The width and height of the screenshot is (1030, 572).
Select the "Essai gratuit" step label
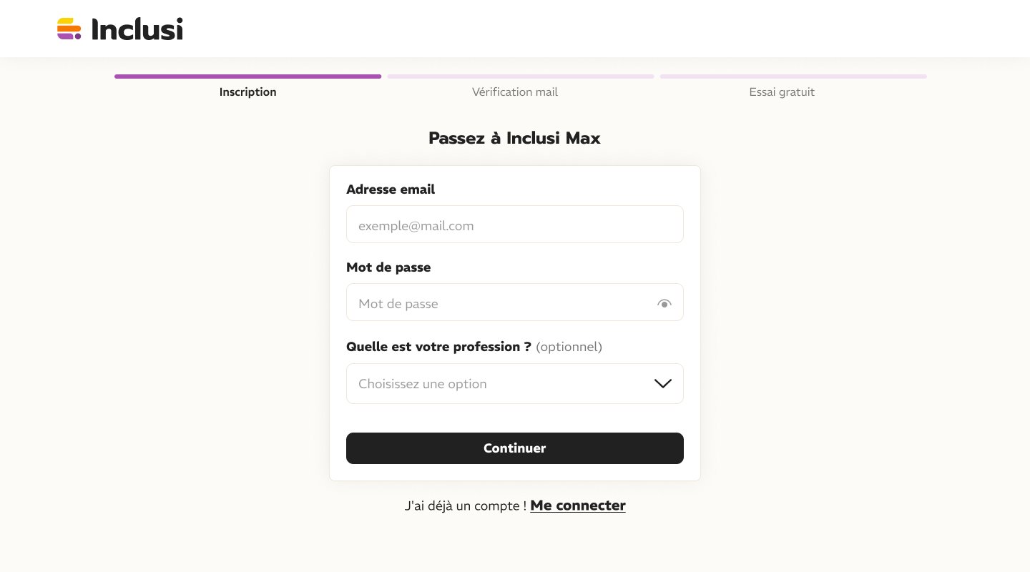point(782,92)
